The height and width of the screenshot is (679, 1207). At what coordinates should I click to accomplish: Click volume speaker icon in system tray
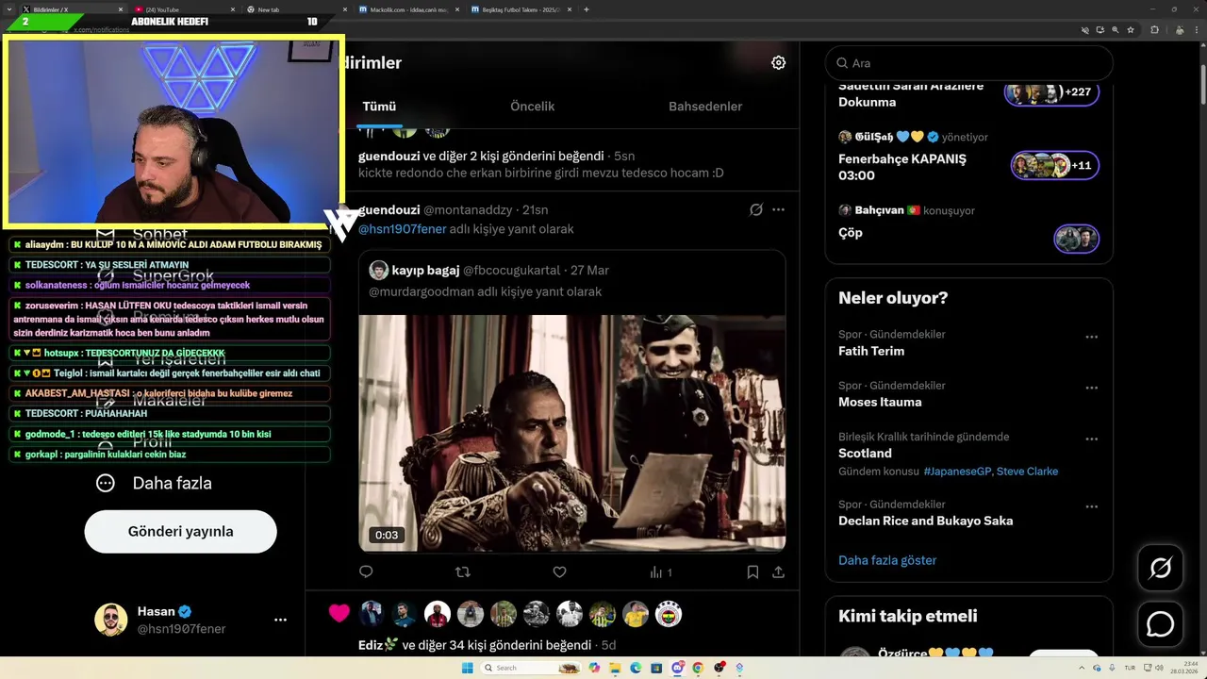[x=1159, y=668]
